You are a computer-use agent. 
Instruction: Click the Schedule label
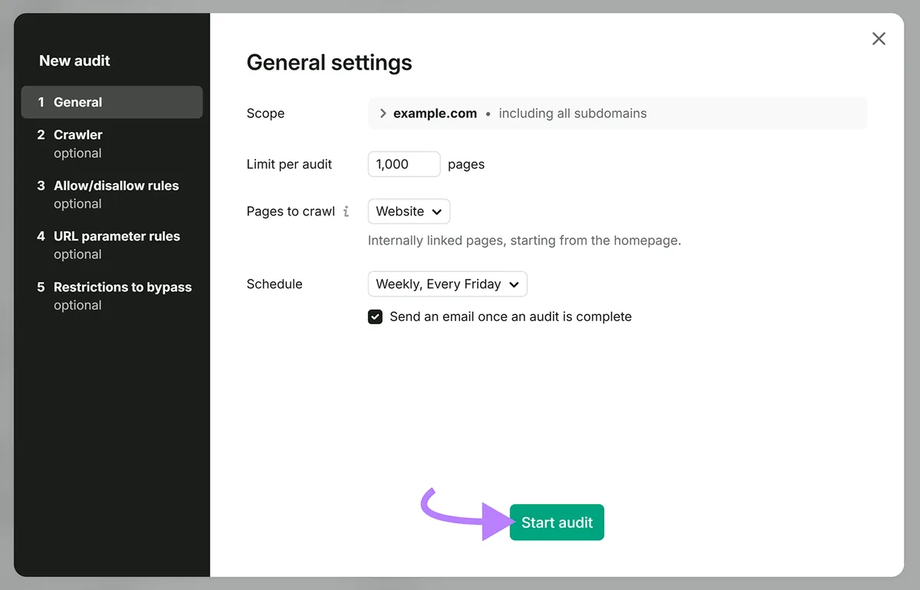coord(274,284)
